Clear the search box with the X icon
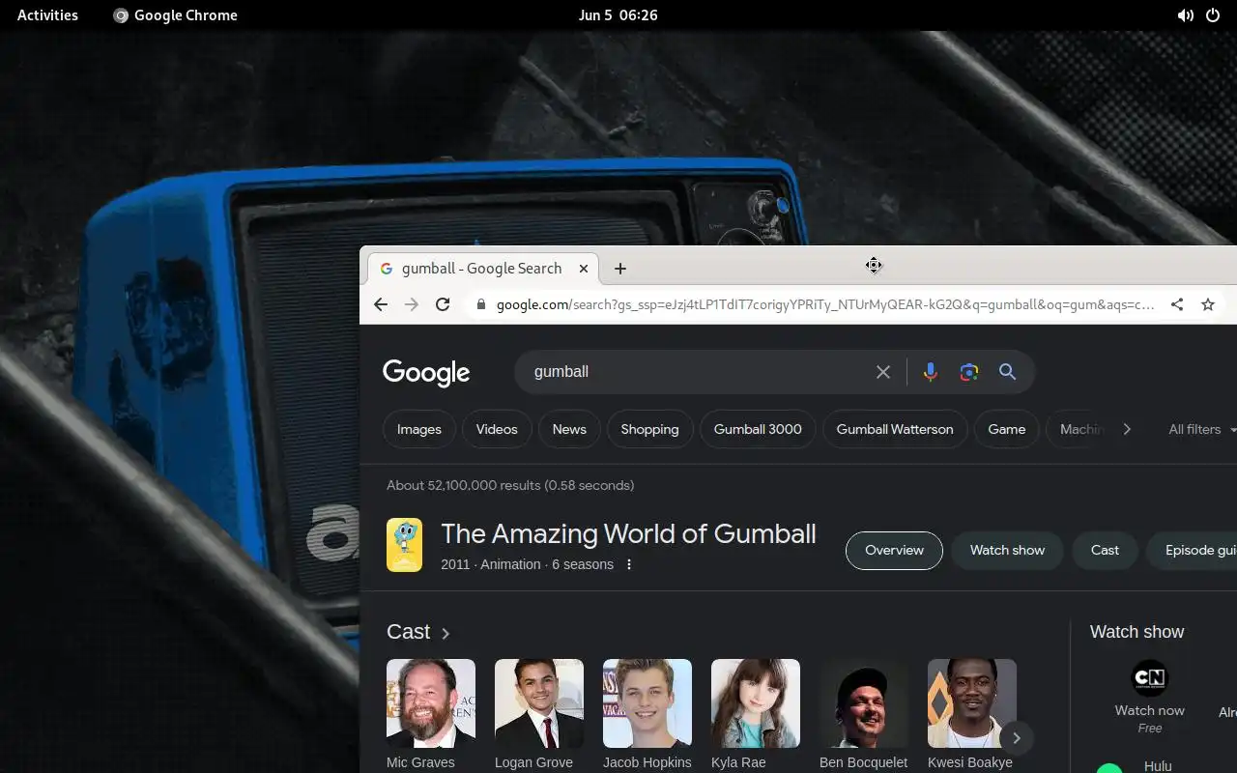Screen dimensions: 1237x773 click(882, 372)
